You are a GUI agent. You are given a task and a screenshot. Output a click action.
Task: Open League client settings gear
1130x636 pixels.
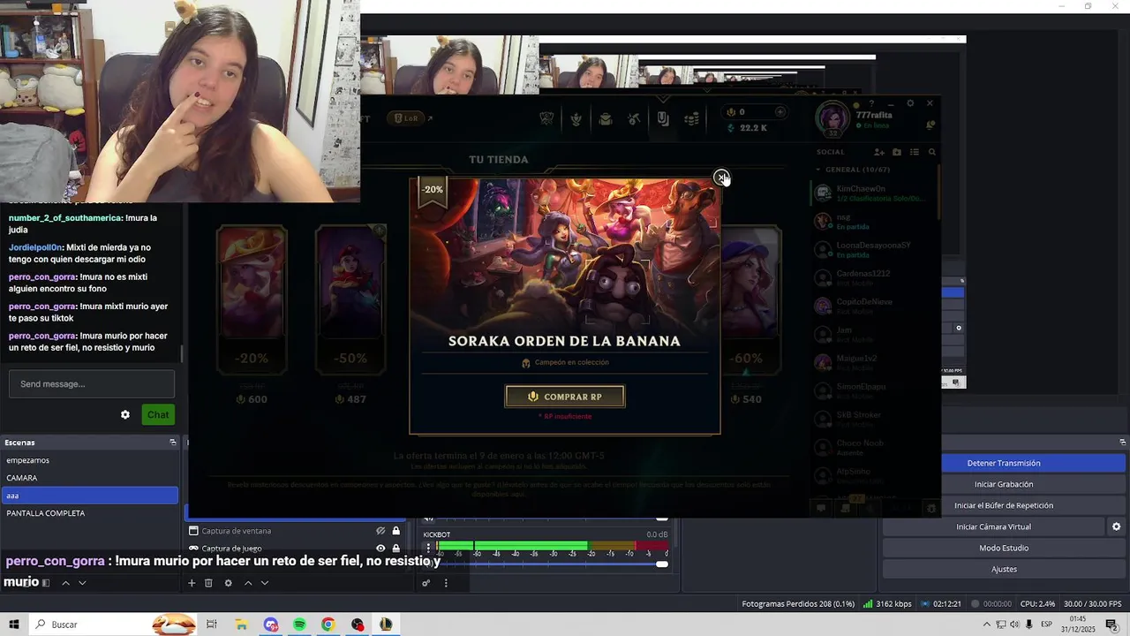click(910, 103)
